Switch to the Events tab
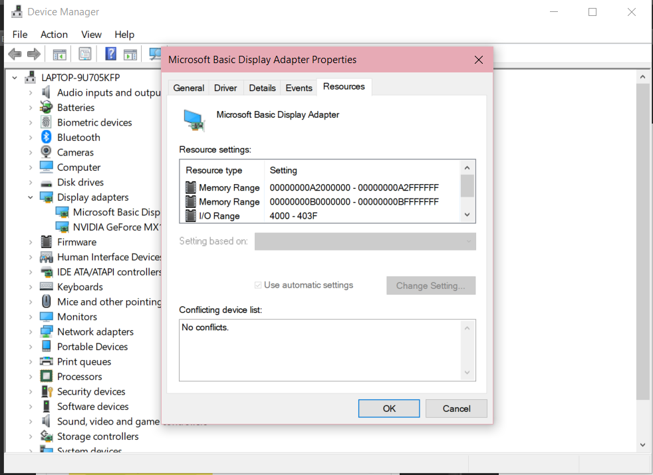Screen dimensions: 653x475 (299, 88)
